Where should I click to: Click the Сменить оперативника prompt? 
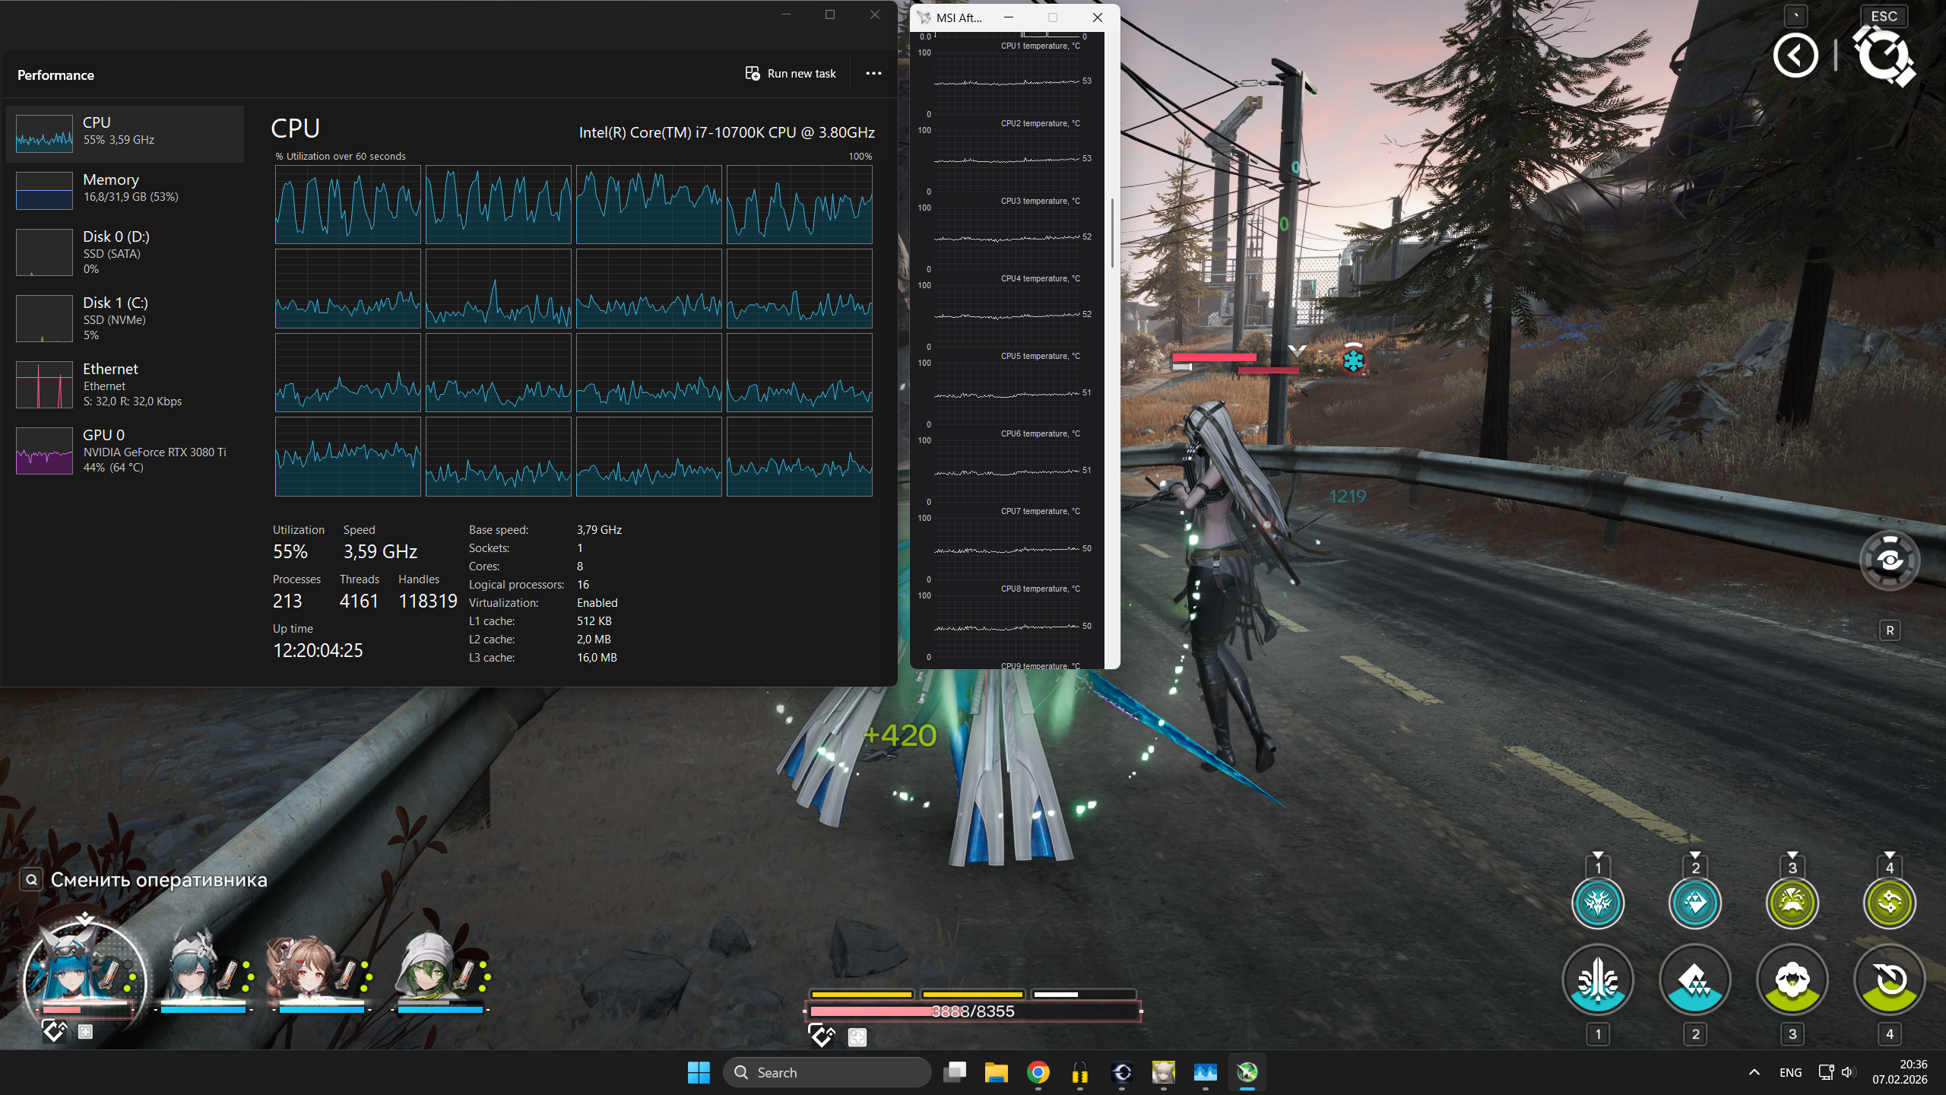pyautogui.click(x=158, y=880)
